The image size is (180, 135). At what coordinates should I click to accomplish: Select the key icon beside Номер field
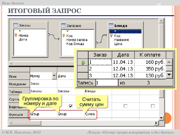click(x=16, y=35)
